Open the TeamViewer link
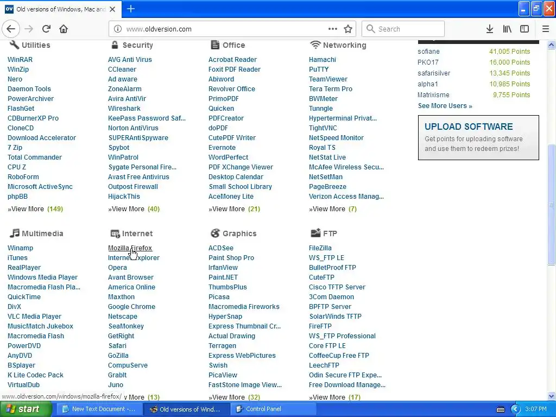The width and height of the screenshot is (556, 417). pos(328,79)
